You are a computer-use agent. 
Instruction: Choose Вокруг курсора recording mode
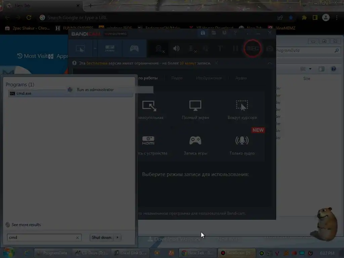pyautogui.click(x=242, y=110)
